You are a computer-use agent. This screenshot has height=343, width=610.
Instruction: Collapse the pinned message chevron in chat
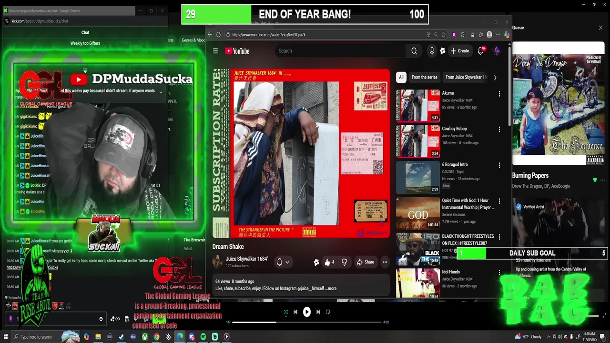[x=161, y=92]
